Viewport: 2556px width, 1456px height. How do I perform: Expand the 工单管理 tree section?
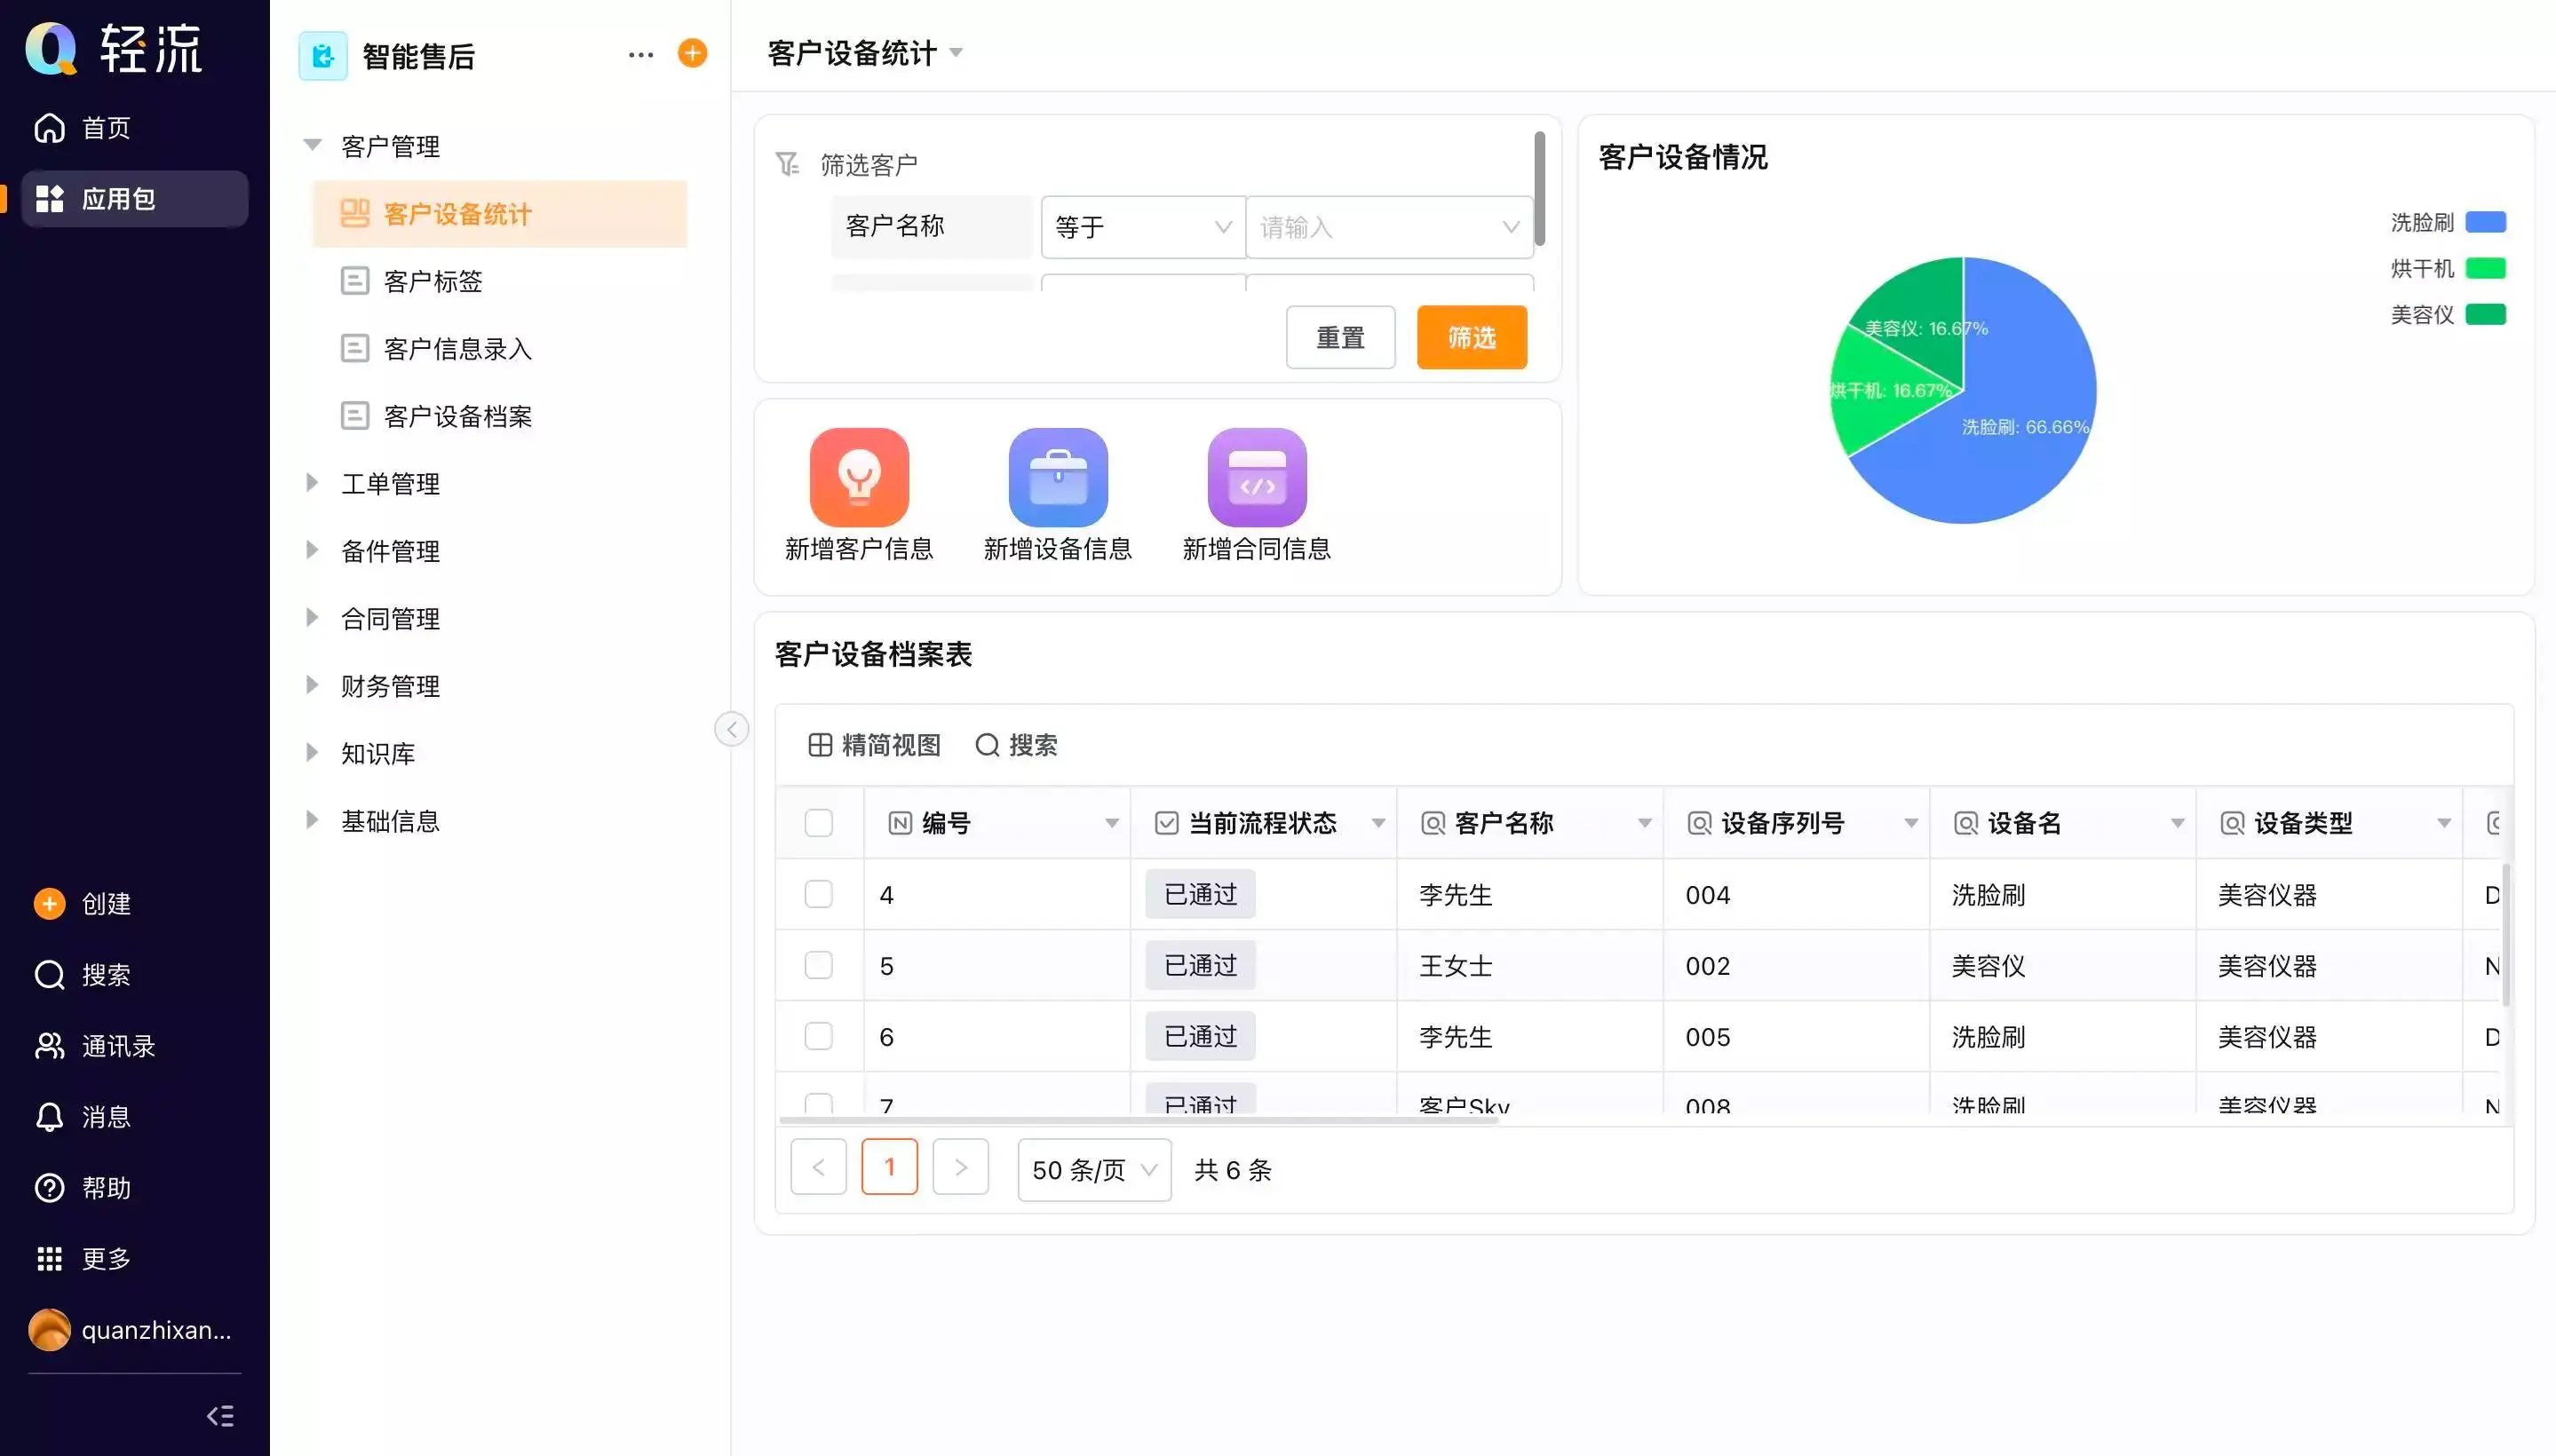point(312,484)
